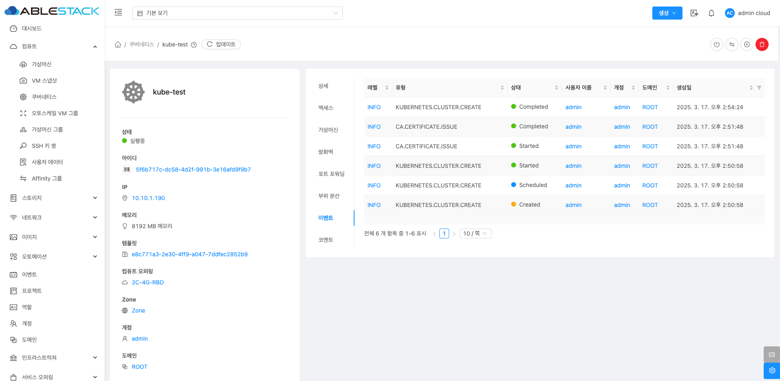Open the notifications bell
Screen dimensions: 780x381
coord(711,13)
